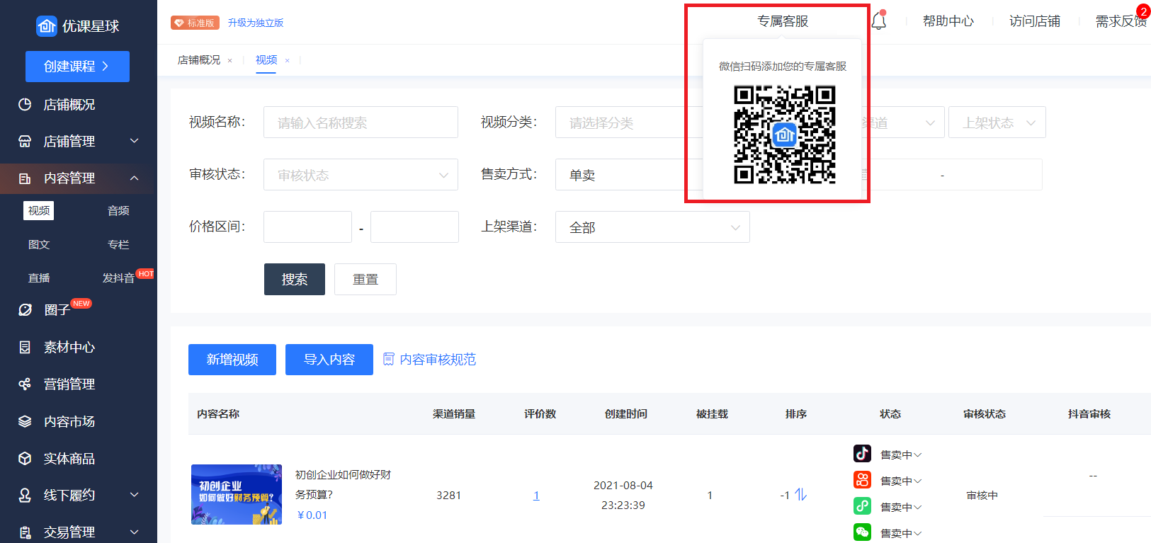Click 访问店铺 in top bar
This screenshot has height=543, width=1151.
(x=1035, y=21)
